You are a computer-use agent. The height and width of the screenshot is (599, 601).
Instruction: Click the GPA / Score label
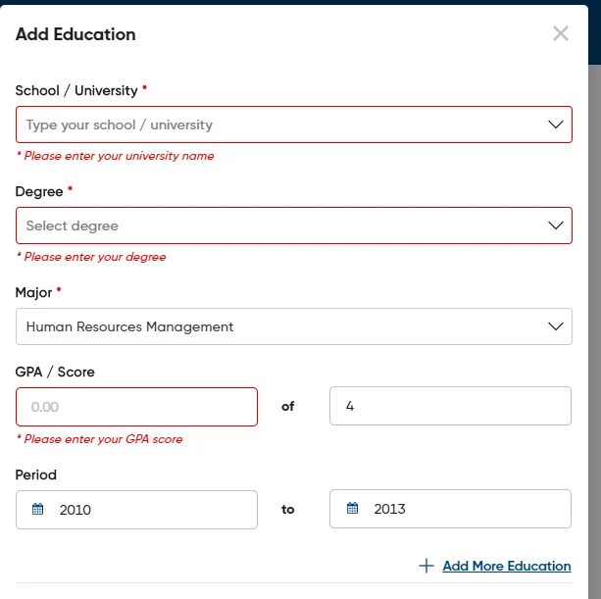[55, 372]
